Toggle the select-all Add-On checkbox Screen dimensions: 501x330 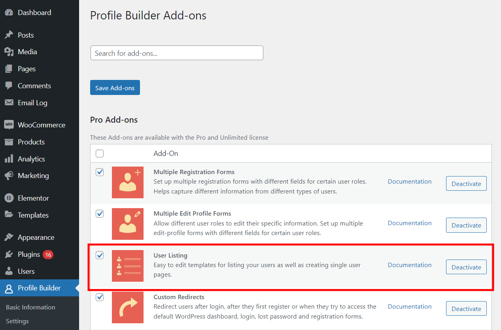tap(100, 154)
